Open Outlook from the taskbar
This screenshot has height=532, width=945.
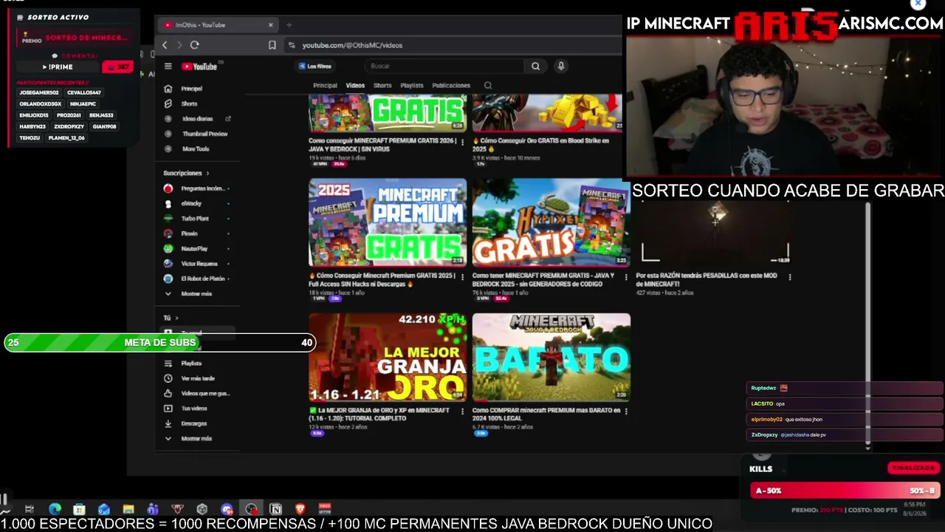point(104,509)
